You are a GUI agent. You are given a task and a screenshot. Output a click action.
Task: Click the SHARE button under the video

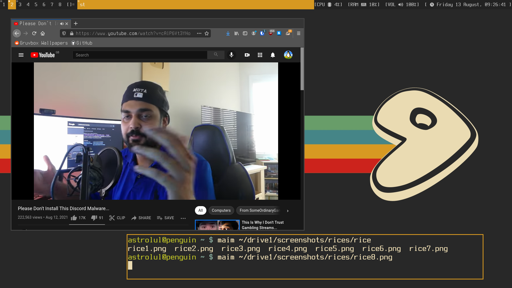(141, 218)
